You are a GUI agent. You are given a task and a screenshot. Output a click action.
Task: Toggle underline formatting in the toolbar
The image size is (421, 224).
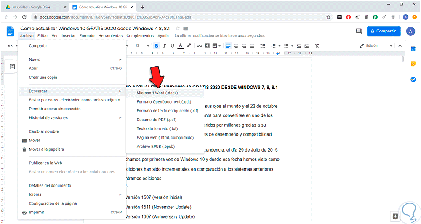pyautogui.click(x=172, y=45)
